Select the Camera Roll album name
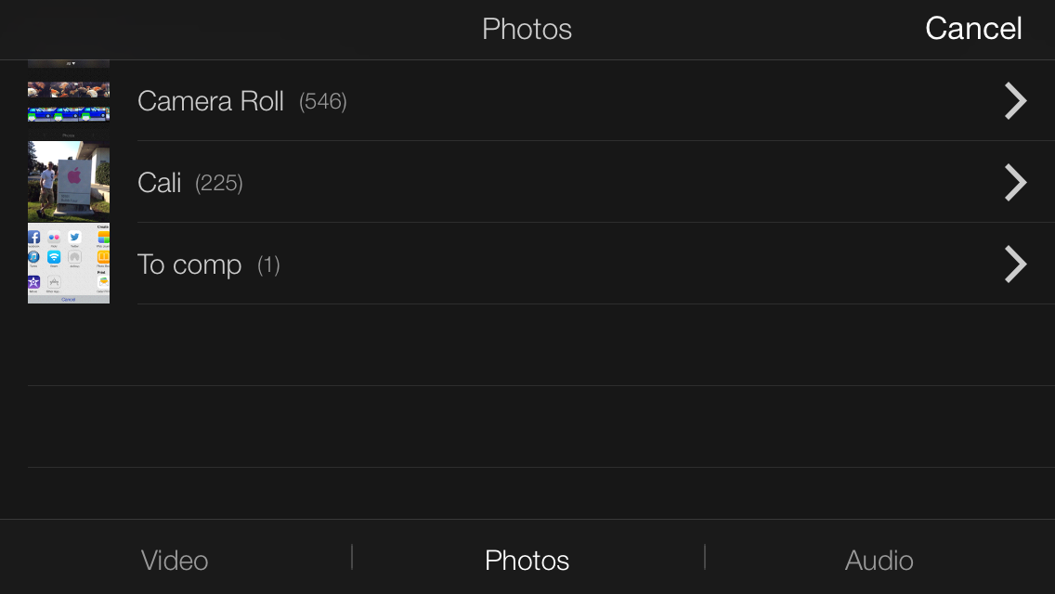1055x594 pixels. coord(210,101)
